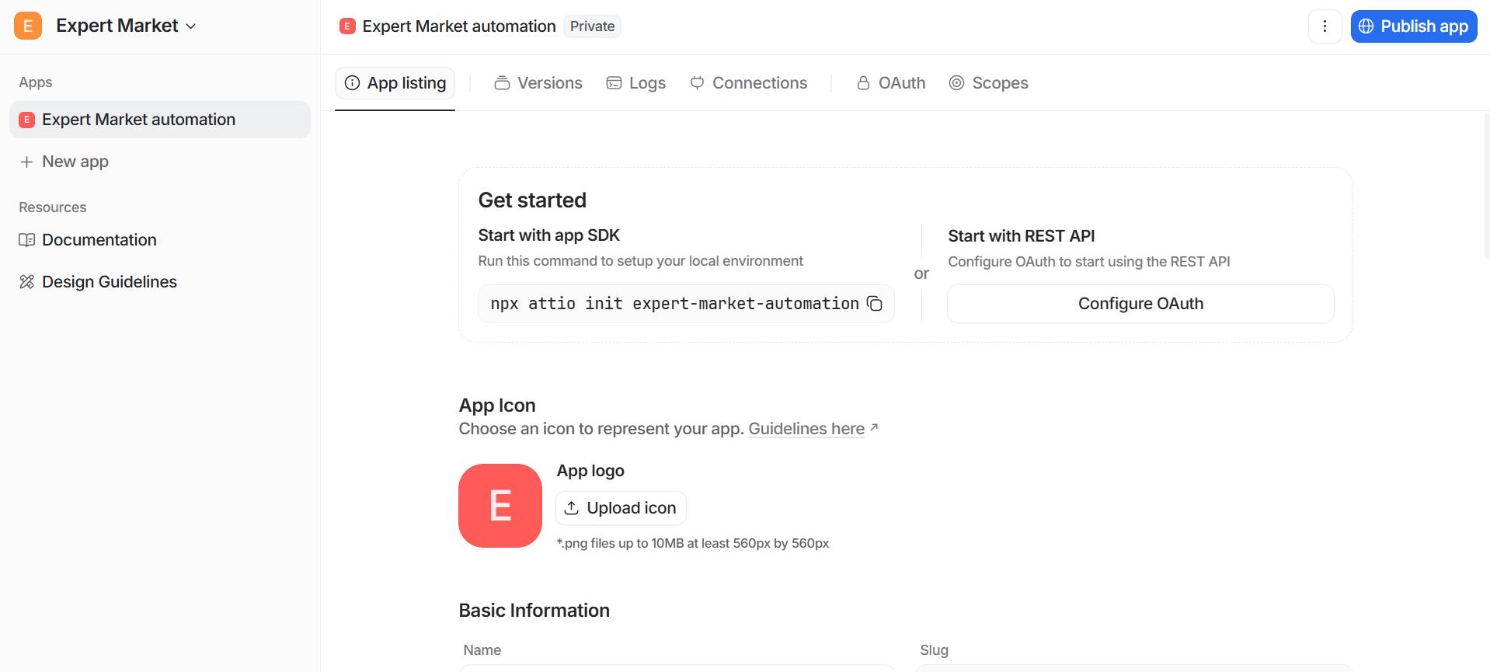Viewport: 1490px width, 672px height.
Task: Open the Logs tab
Action: pos(636,83)
